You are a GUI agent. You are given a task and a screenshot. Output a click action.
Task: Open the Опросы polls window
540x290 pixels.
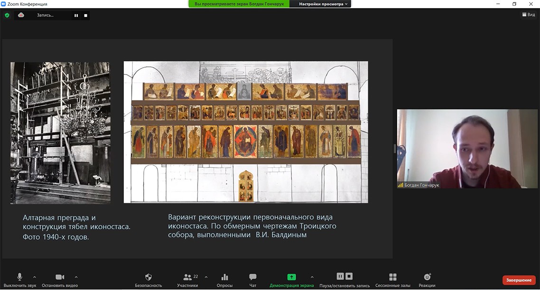point(224,280)
